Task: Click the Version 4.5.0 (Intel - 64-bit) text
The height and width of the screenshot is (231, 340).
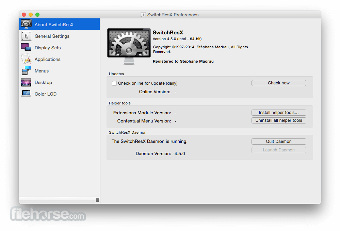Action: click(x=177, y=39)
